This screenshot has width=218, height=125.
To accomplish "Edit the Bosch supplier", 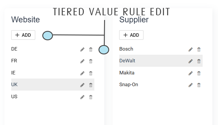I will click(x=190, y=49).
